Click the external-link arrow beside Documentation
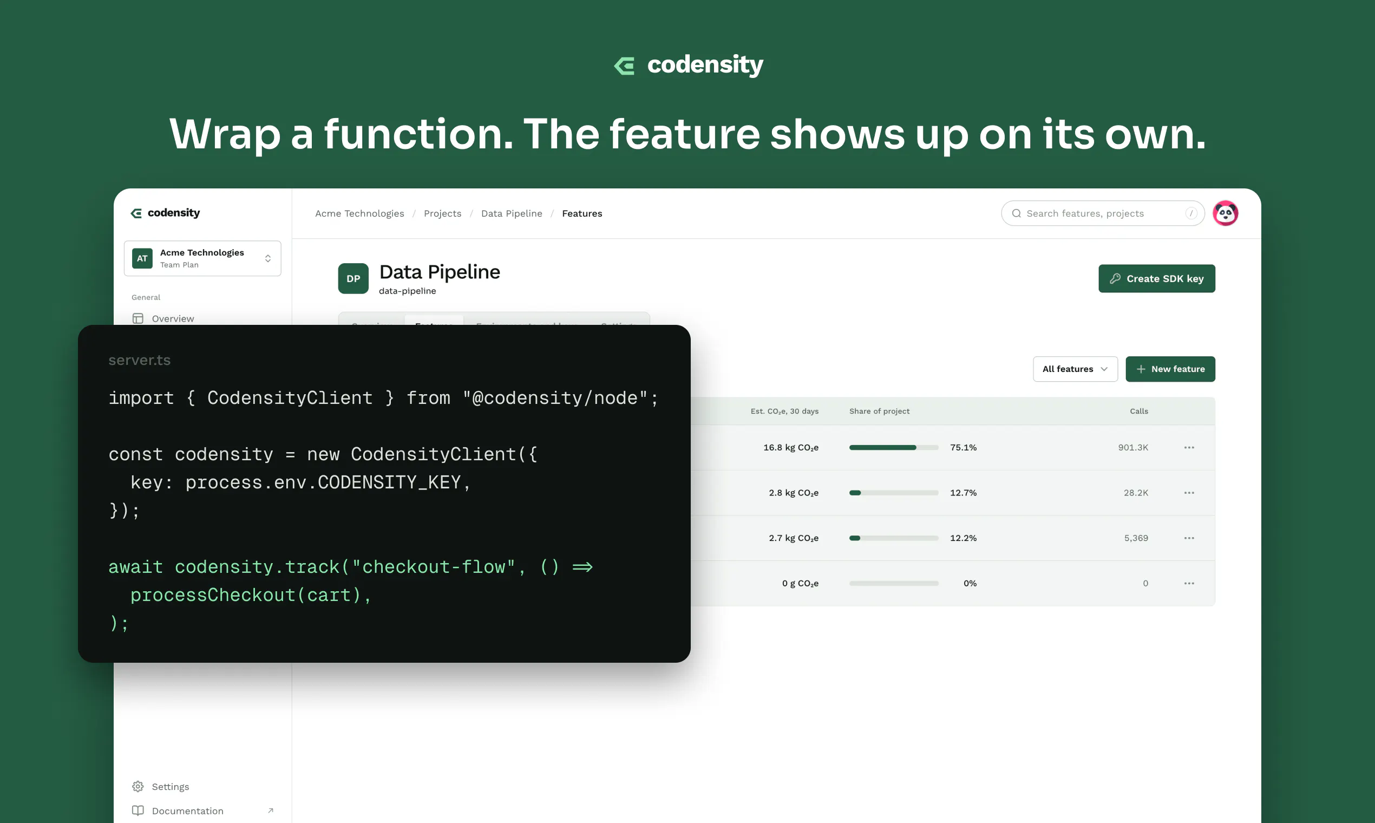 [x=271, y=811]
